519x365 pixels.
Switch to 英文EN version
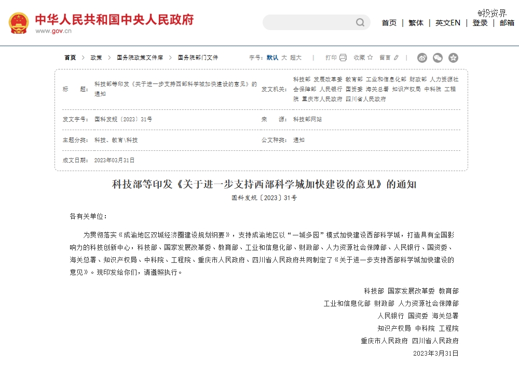[x=447, y=23]
